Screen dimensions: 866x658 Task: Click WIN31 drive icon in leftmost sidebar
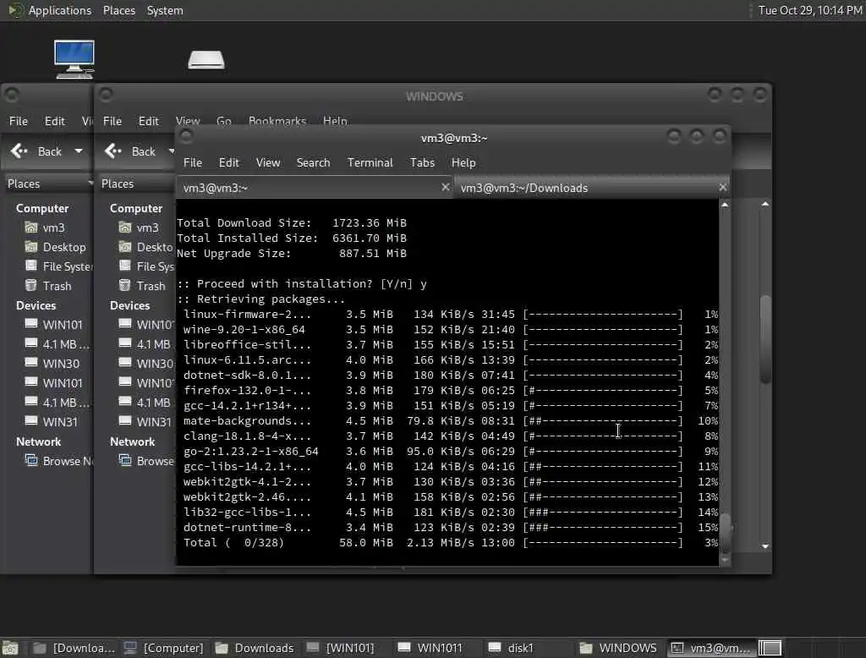pos(31,420)
